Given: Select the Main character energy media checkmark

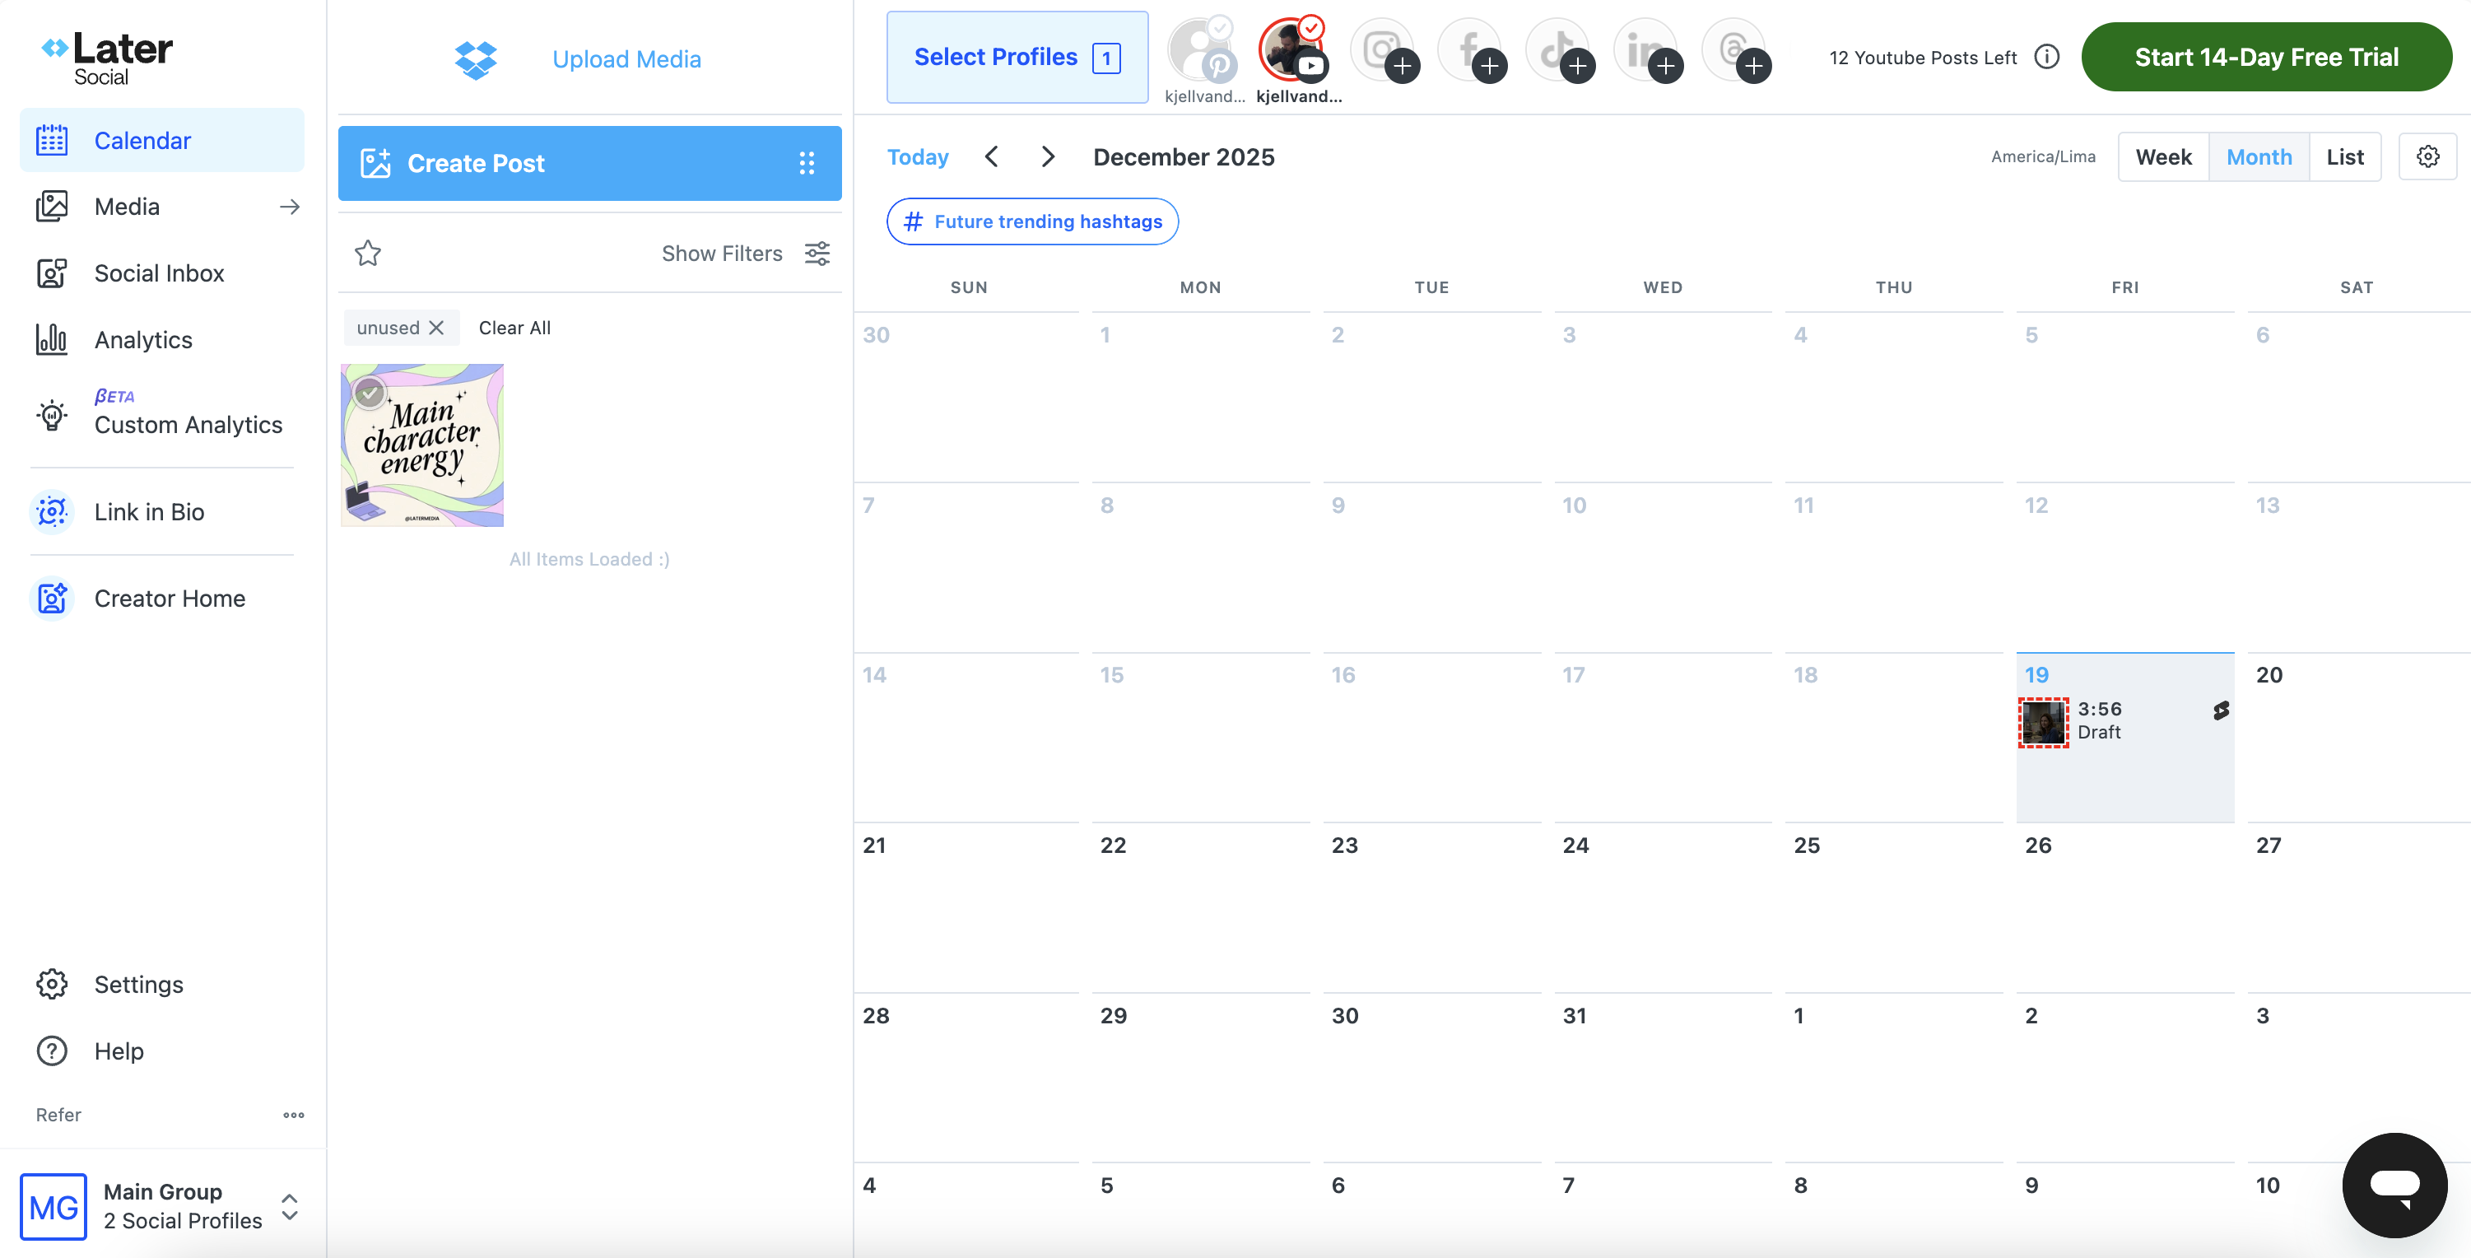Looking at the screenshot, I should tap(370, 393).
